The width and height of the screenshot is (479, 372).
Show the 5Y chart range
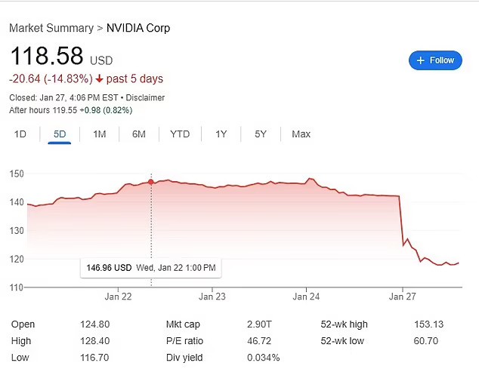pyautogui.click(x=261, y=134)
